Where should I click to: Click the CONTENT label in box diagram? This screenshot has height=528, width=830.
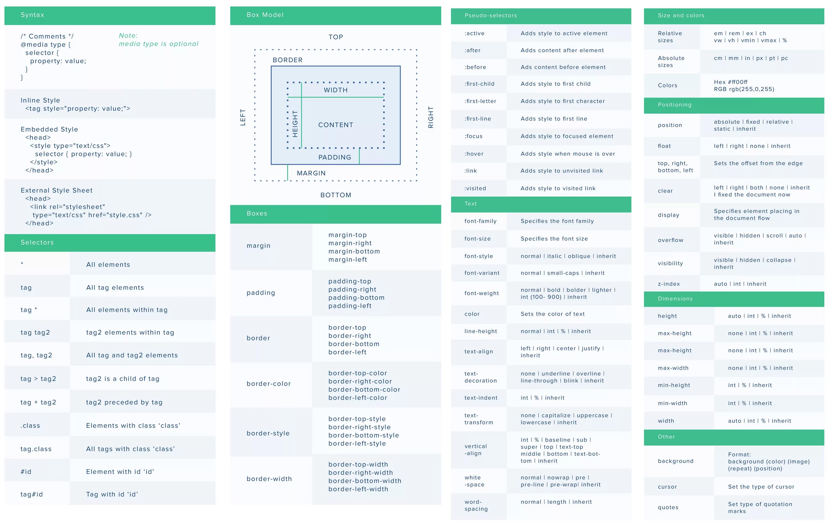tap(335, 125)
